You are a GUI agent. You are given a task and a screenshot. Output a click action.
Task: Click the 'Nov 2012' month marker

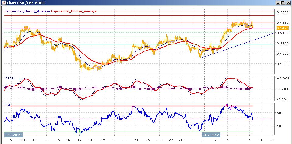coord(211,135)
